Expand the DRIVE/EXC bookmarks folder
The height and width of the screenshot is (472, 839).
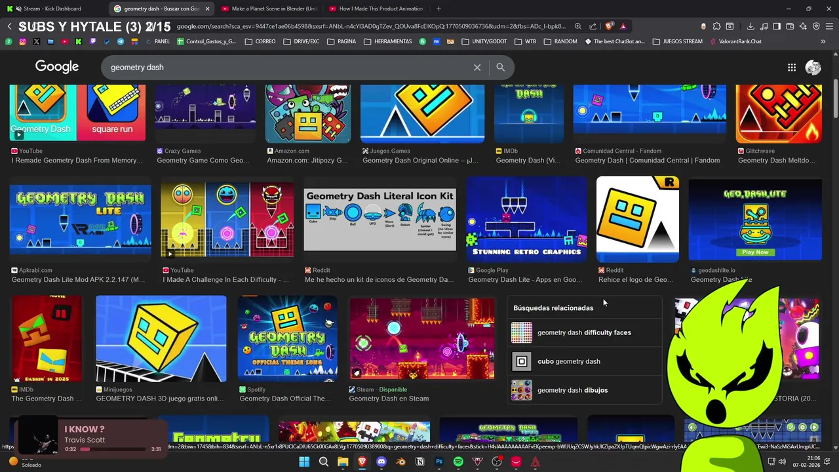click(302, 41)
